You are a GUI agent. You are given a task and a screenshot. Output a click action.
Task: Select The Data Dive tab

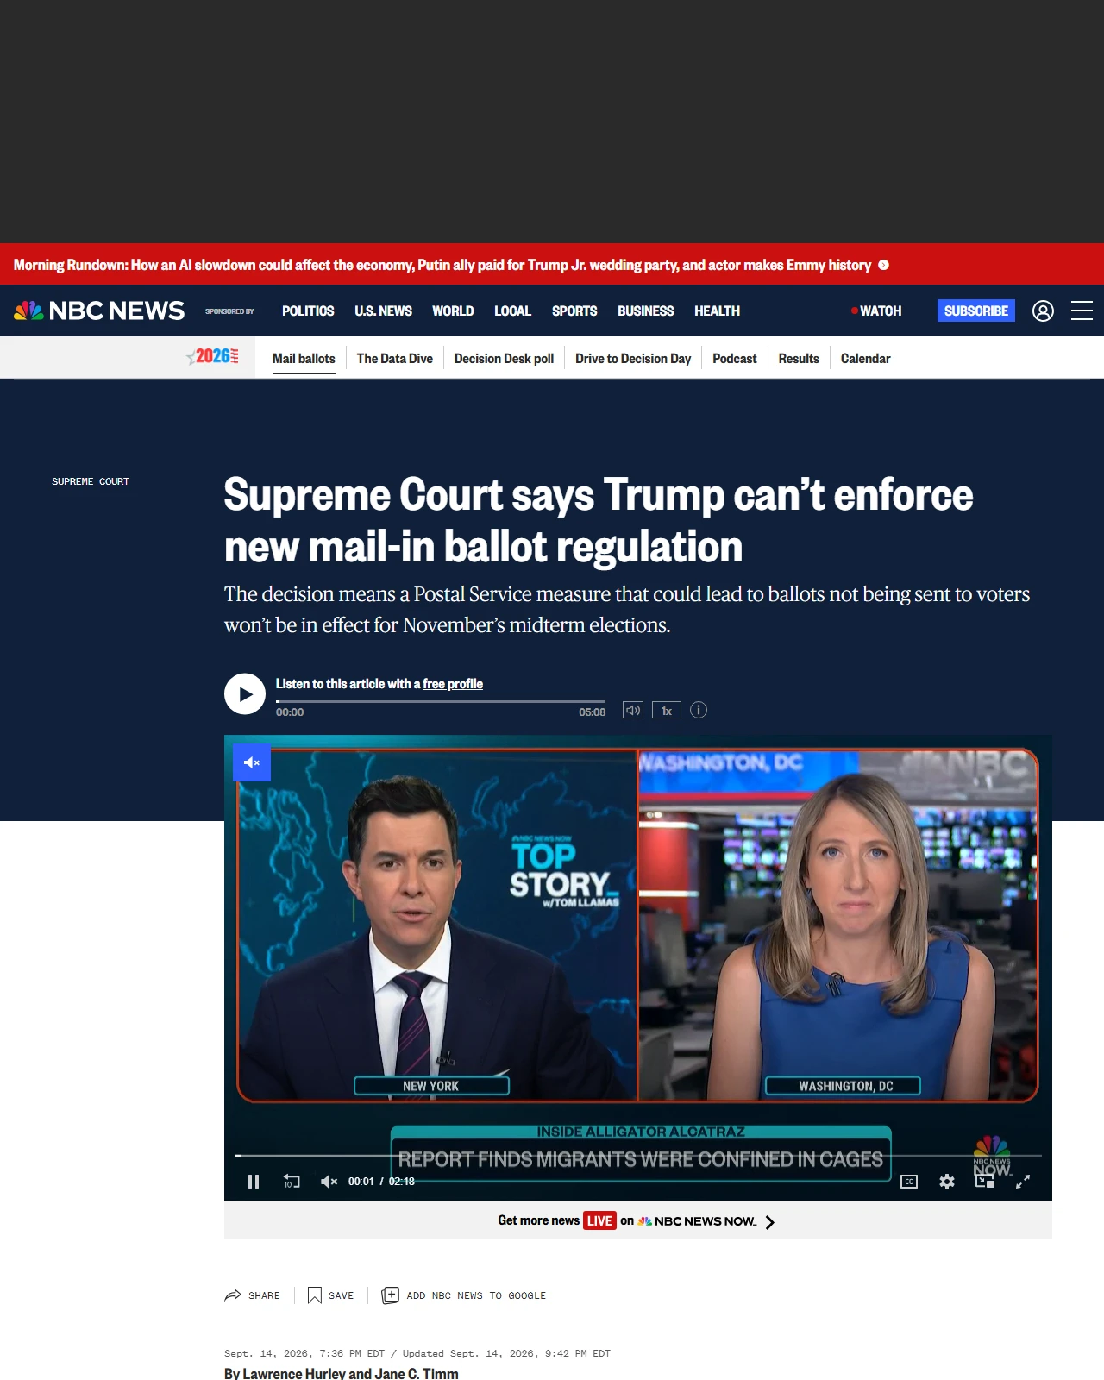pyautogui.click(x=395, y=358)
